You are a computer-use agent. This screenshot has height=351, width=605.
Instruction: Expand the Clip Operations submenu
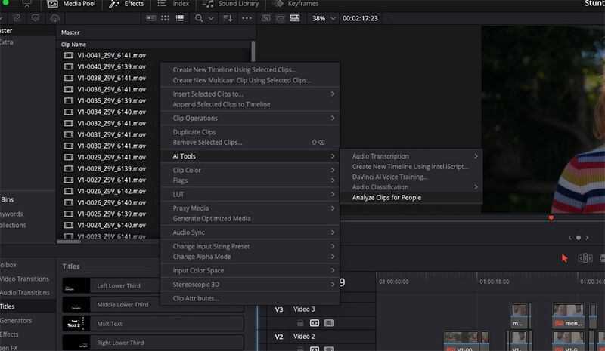tap(250, 119)
